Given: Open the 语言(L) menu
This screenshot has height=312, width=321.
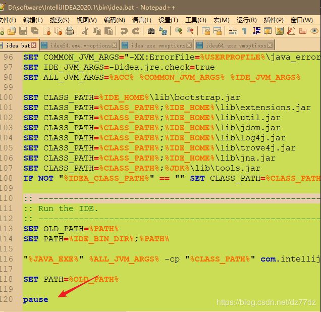Looking at the screenshot, I should point(142,20).
